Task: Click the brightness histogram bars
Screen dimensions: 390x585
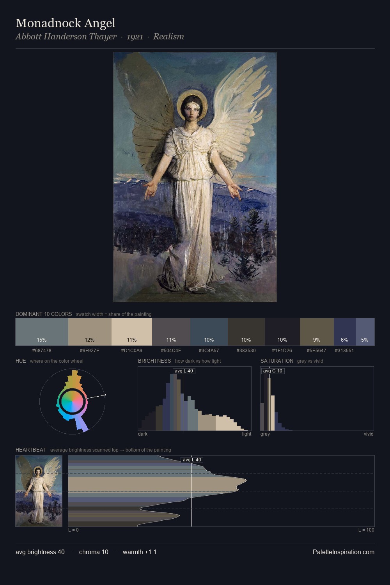Action: point(195,399)
